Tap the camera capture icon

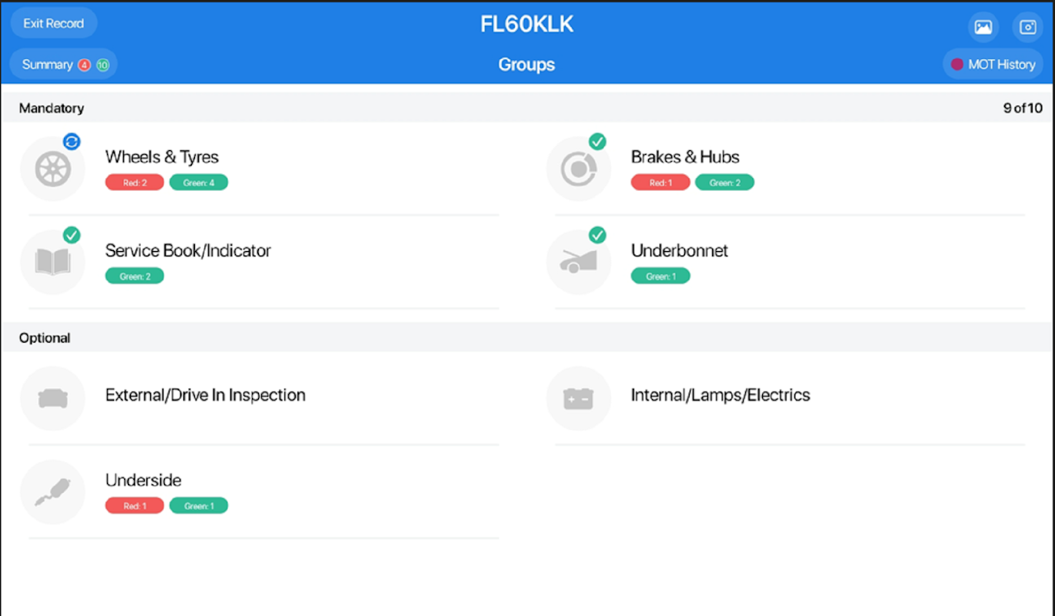point(1027,27)
